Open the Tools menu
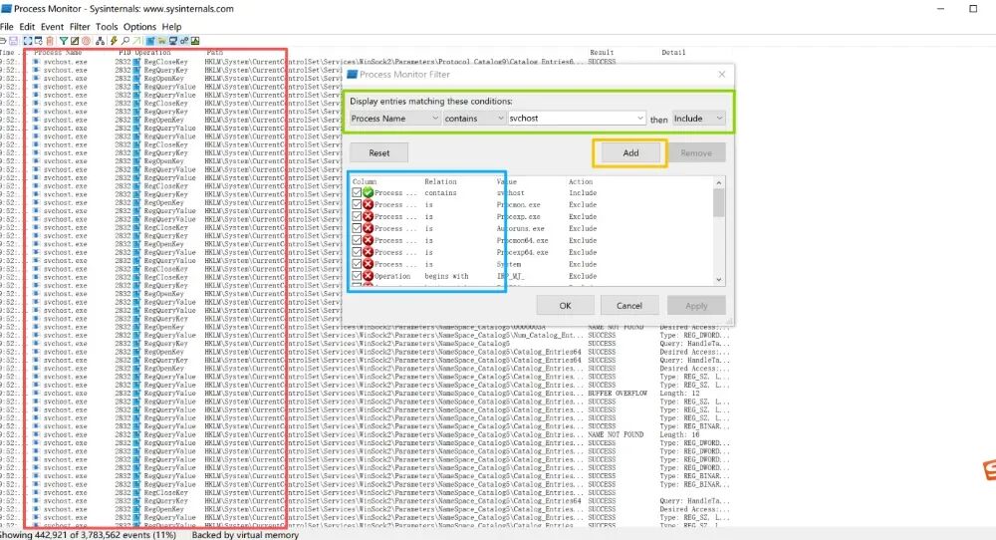Image resolution: width=996 pixels, height=540 pixels. coord(106,26)
